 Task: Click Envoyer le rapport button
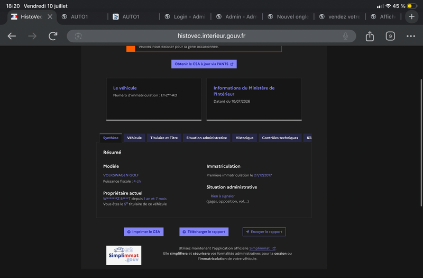point(264,232)
